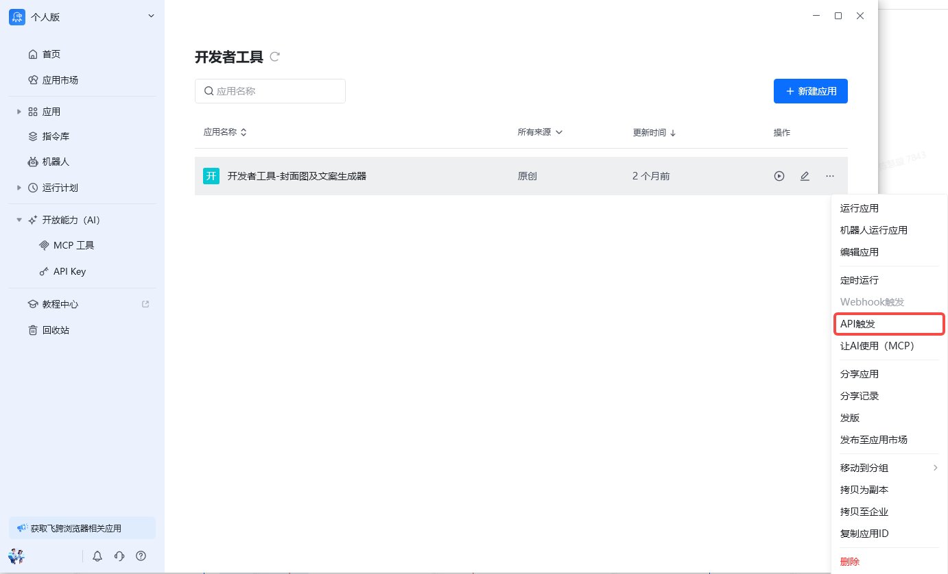Click the 新建应用 button
The image size is (948, 574).
[x=811, y=91]
